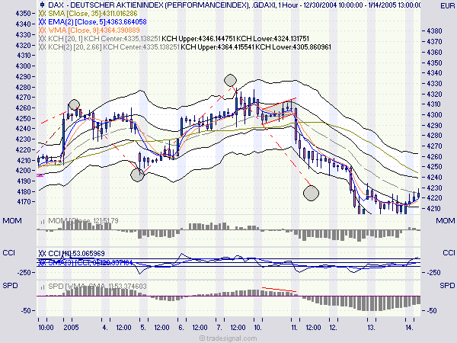
Task: Click the WMA [Close, 8]:4364.390889 legend text
Action: 94,30
